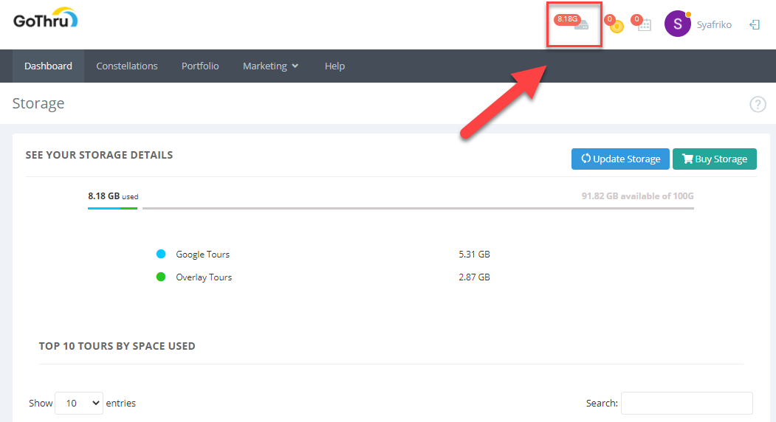Click See Your Storage Details heading
776x422 pixels.
[99, 156]
